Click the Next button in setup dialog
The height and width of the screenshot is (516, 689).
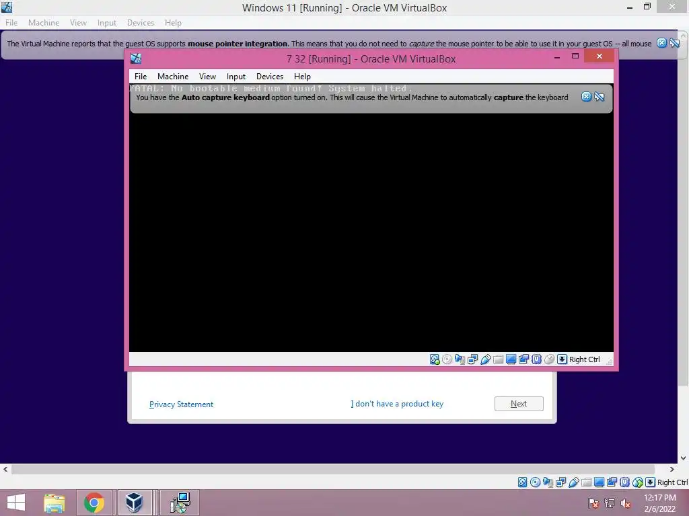519,404
